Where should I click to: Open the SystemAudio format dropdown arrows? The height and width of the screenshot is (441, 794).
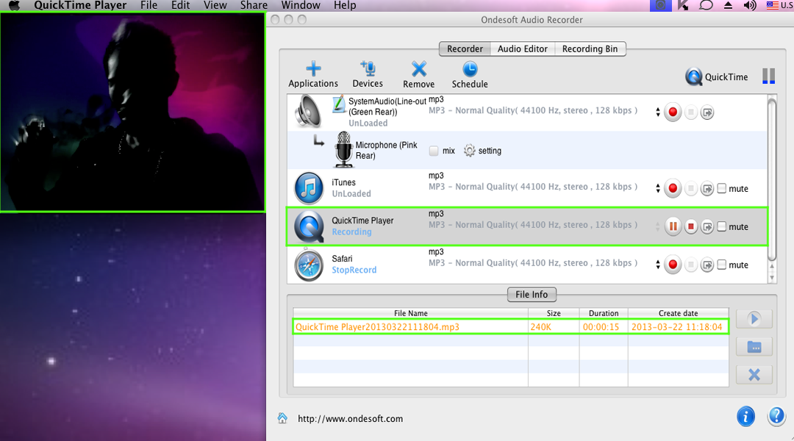(x=657, y=112)
